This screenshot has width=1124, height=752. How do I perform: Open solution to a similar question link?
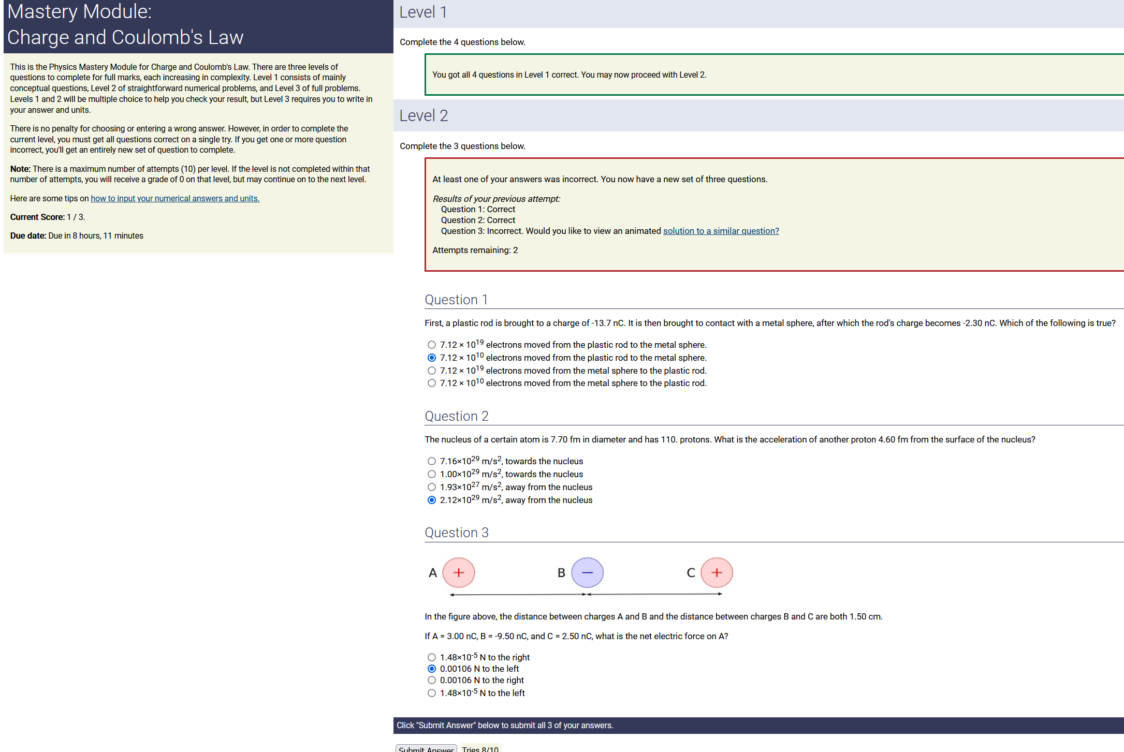click(721, 231)
